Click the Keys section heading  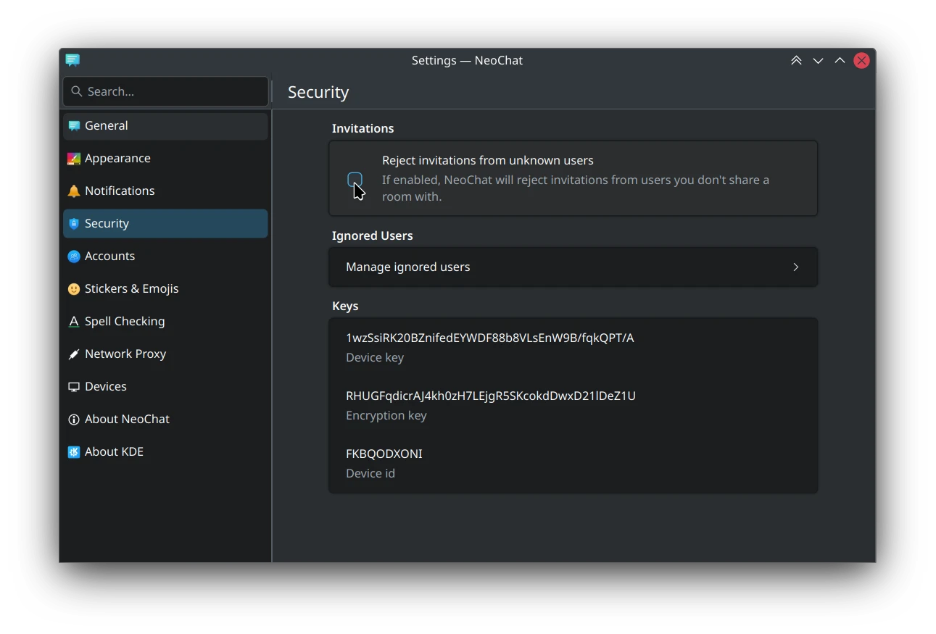(345, 306)
